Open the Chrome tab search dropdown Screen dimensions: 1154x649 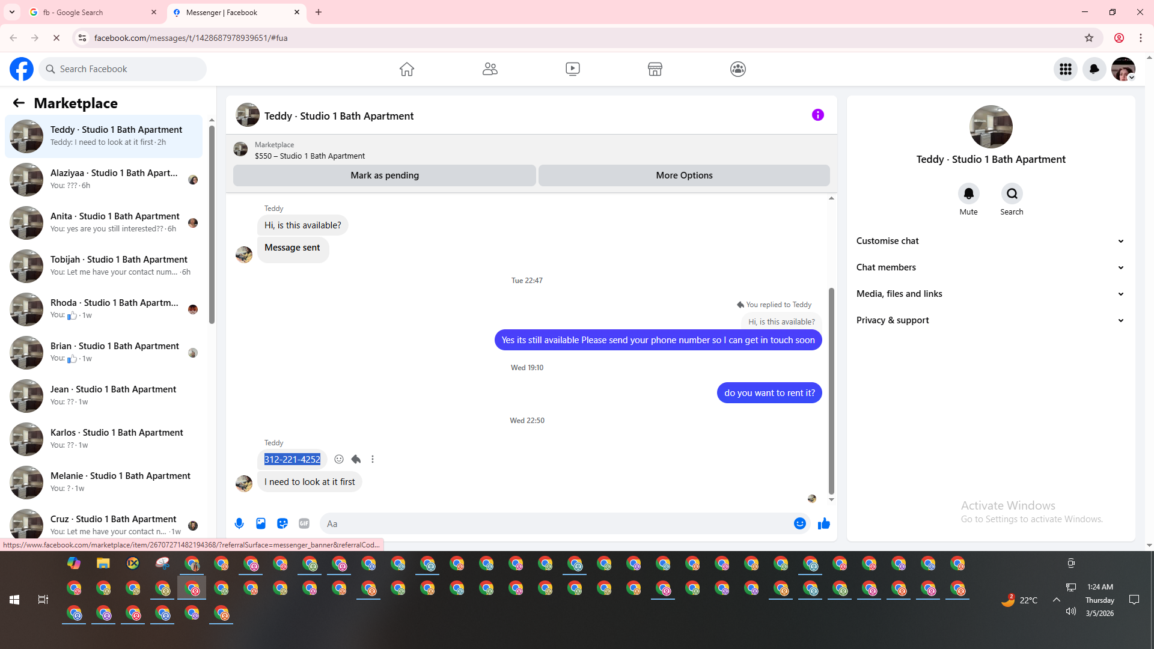pos(12,12)
